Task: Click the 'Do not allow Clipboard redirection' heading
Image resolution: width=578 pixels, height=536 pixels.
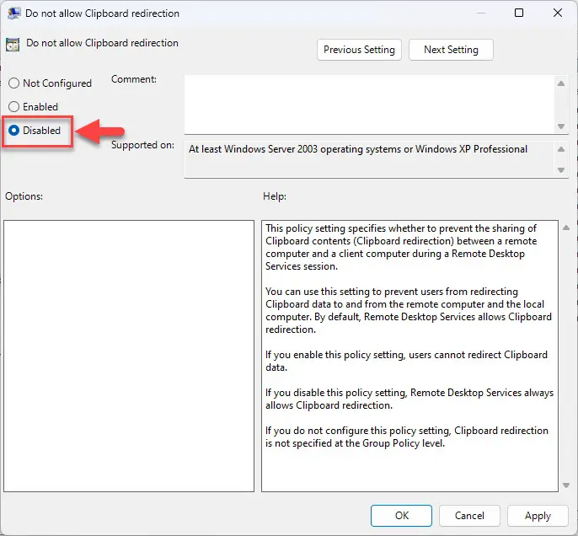Action: pyautogui.click(x=102, y=43)
